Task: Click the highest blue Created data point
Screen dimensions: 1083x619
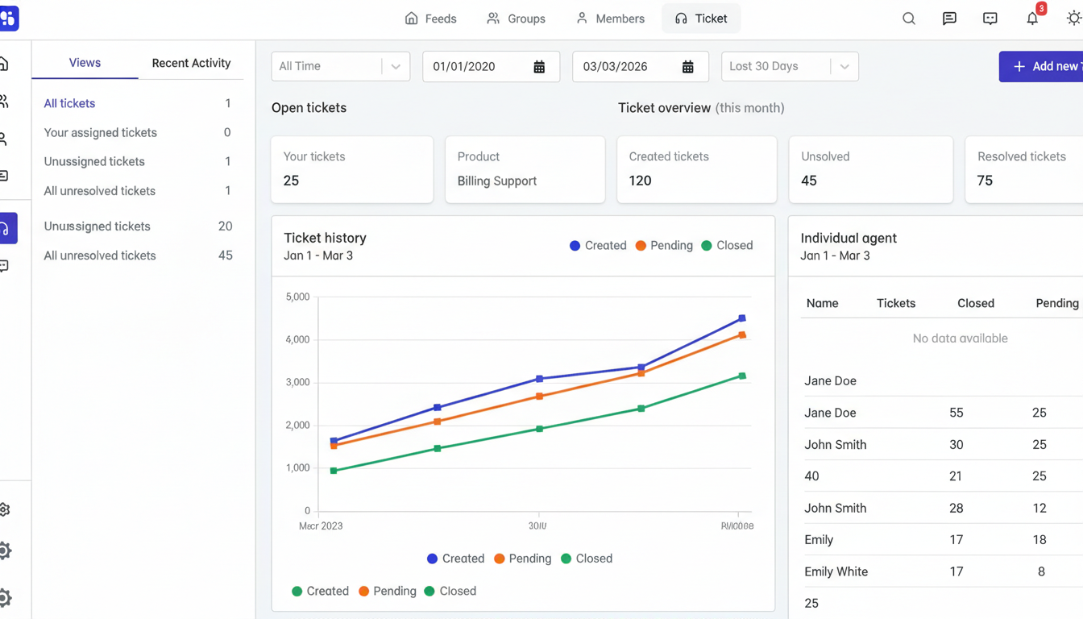Action: [742, 318]
